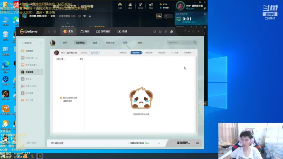Select 地下城与勇士 in the sidebar
This screenshot has height=159, width=283.
(31, 65)
